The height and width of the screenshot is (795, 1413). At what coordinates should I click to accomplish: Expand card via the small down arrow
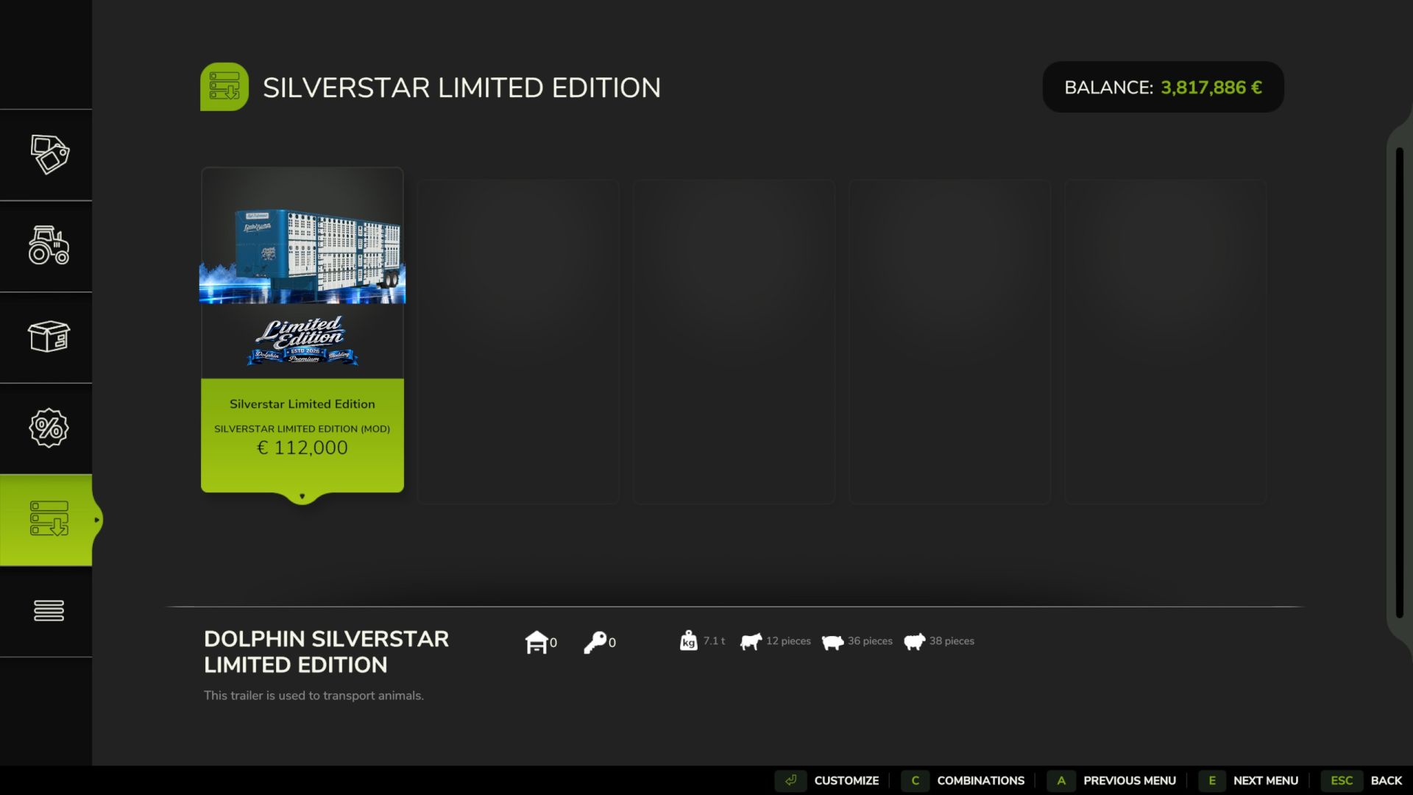click(302, 496)
